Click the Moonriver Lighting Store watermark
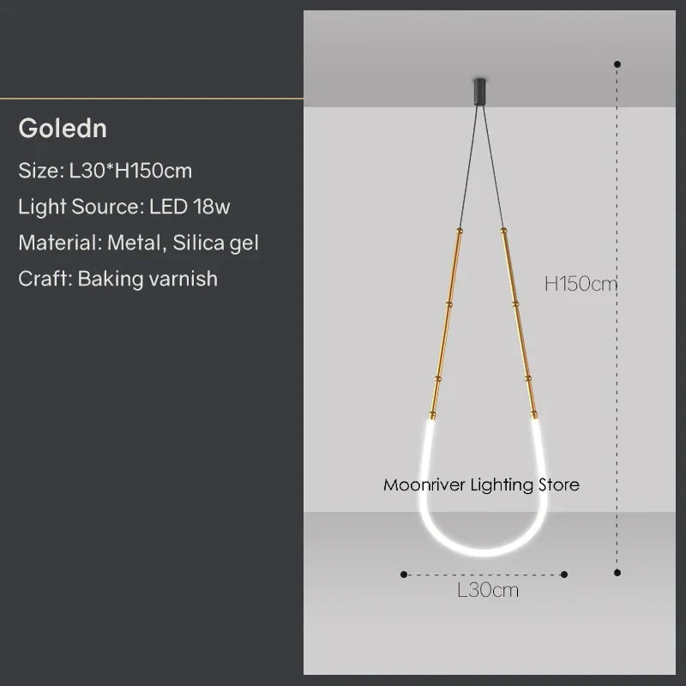This screenshot has width=686, height=686. tap(481, 484)
